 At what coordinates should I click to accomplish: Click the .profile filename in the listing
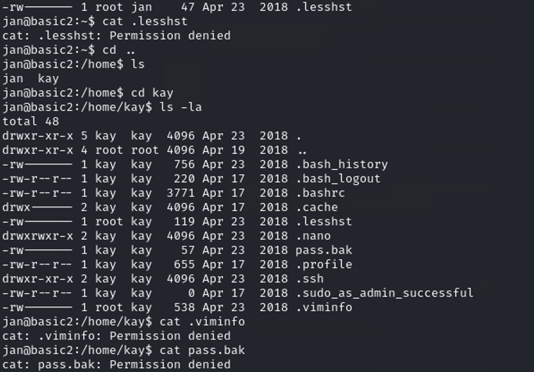324,265
